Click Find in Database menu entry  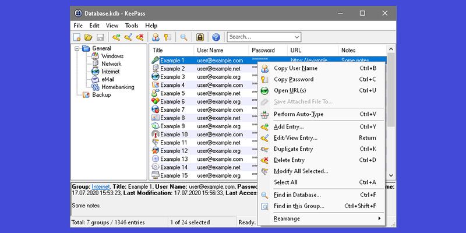click(x=297, y=195)
